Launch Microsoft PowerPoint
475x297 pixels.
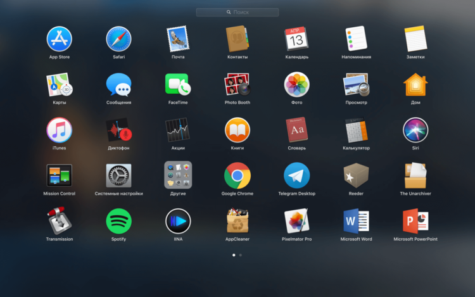click(x=415, y=221)
